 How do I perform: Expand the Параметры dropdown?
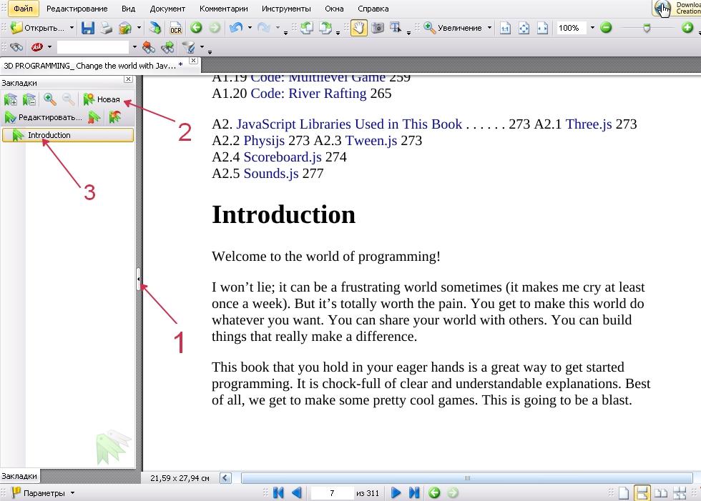click(x=72, y=493)
